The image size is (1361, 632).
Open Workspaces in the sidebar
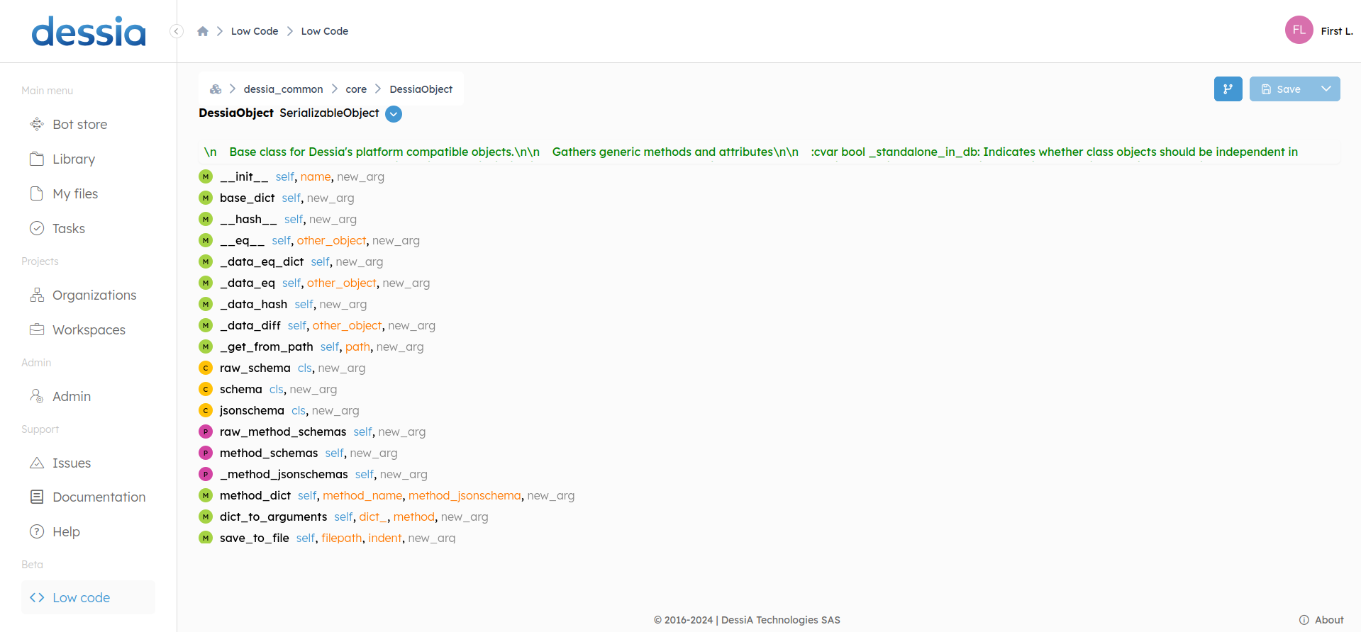[x=88, y=329]
